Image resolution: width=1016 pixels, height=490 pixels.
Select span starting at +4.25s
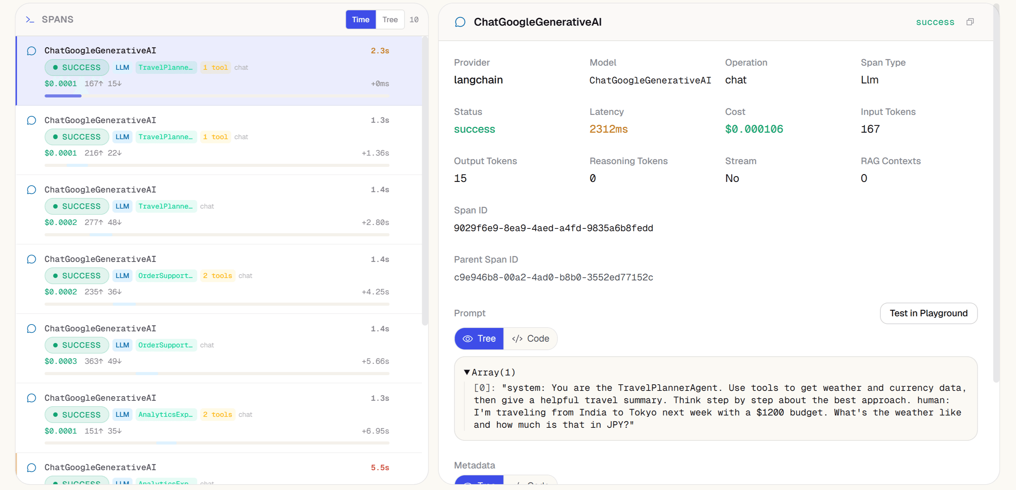tap(219, 279)
